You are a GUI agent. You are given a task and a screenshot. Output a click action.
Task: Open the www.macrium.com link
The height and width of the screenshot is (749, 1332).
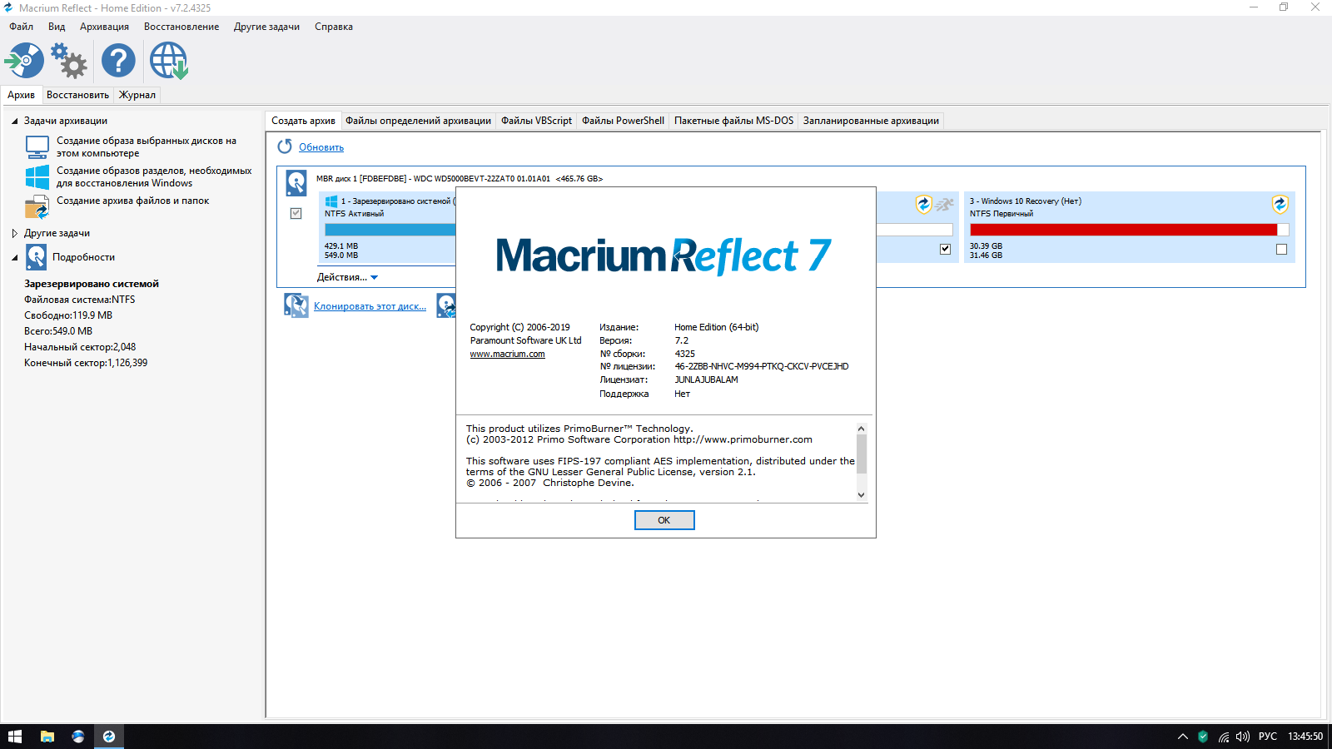507,354
